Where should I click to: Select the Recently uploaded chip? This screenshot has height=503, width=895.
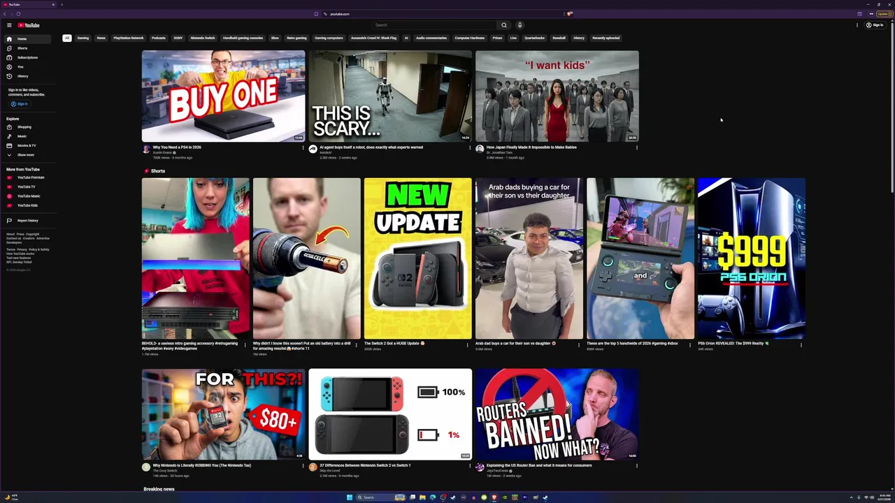606,38
